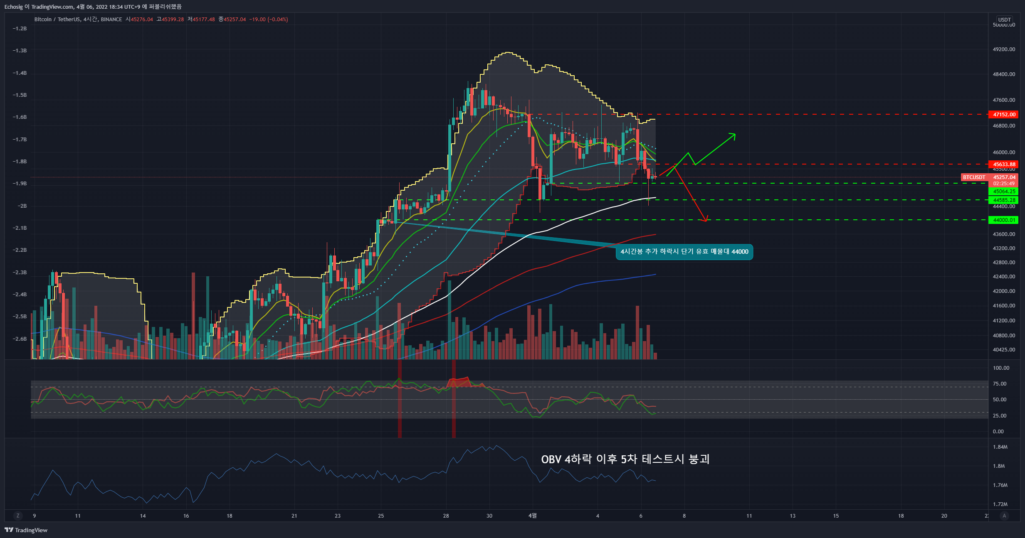Click the 100.00 RSI scale label
Screen dimensions: 1025x538
tap(1001, 368)
